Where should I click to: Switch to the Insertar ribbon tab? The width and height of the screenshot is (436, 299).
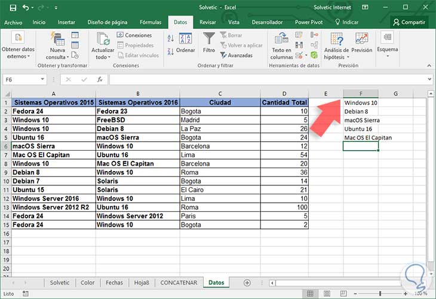pos(66,22)
